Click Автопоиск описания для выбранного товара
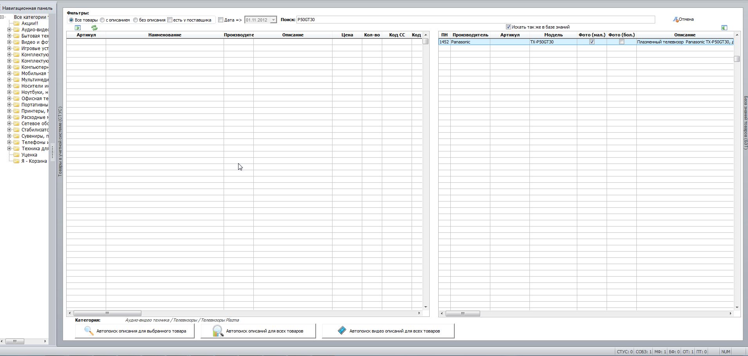The image size is (748, 356). coord(135,331)
